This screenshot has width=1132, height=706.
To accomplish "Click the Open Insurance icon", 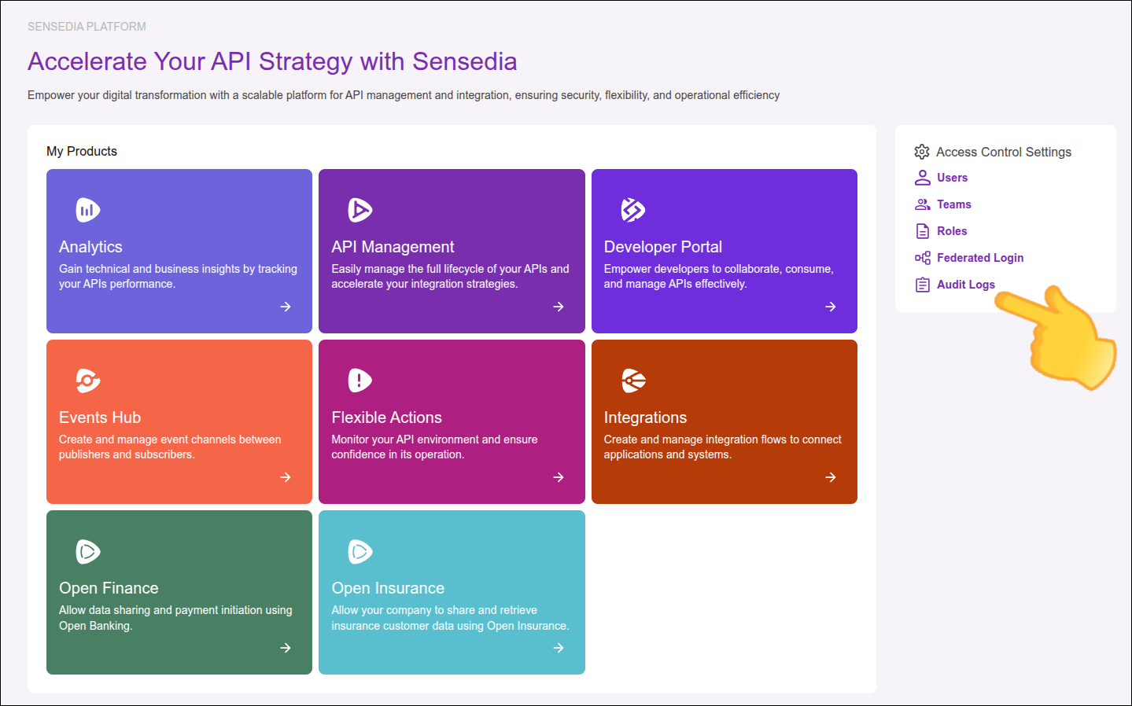I will point(360,551).
